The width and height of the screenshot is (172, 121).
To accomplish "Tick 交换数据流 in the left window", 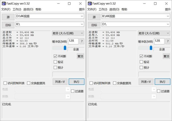I will point(28,83).
